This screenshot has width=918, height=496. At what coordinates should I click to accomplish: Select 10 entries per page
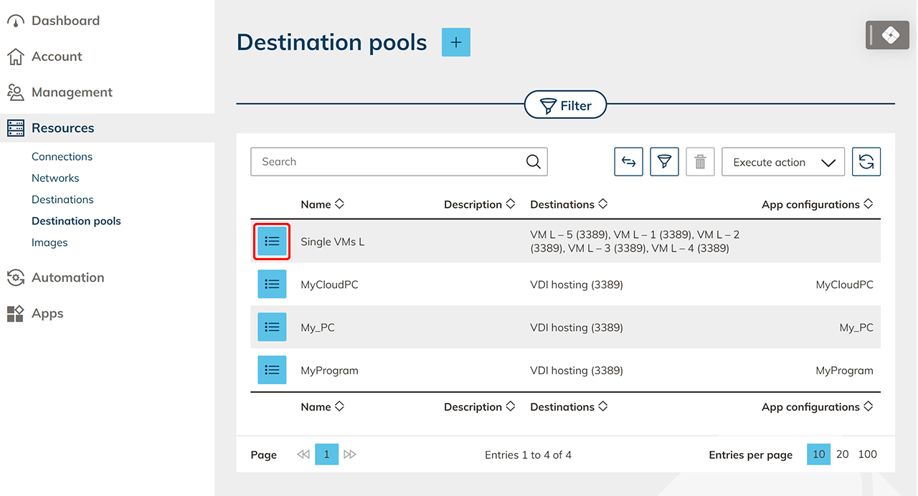[818, 454]
